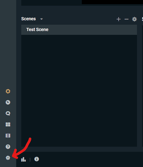The image size is (143, 167).
Task: Expand the Scenes collection dropdown arrow
Action: pyautogui.click(x=42, y=19)
